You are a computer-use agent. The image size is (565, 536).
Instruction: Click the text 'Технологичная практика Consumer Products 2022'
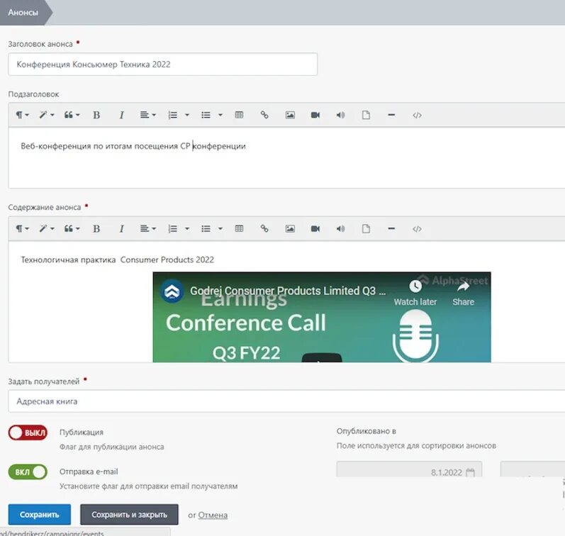118,260
